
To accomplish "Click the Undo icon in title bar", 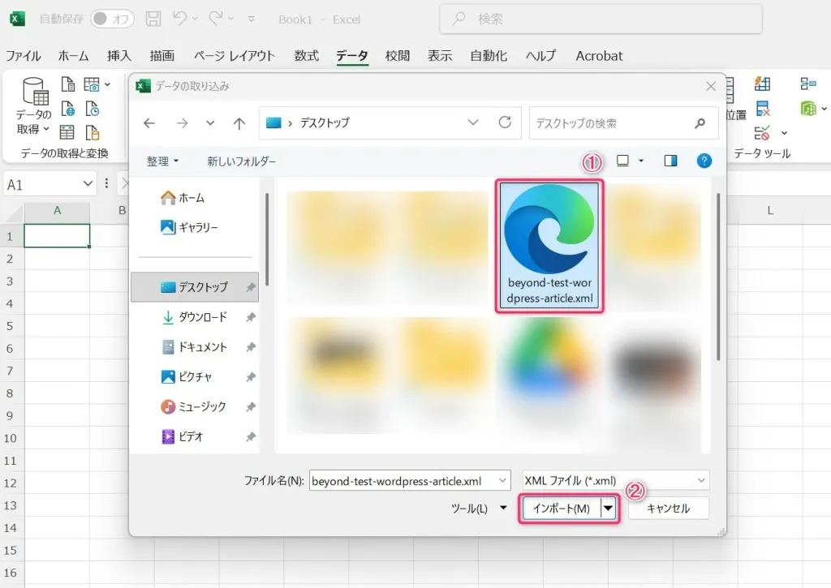I will [x=180, y=19].
